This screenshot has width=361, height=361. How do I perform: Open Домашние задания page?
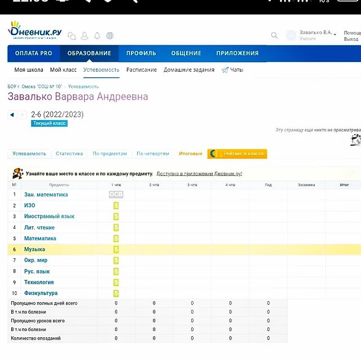tap(189, 70)
